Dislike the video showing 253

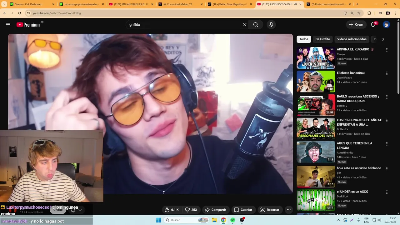coord(191,210)
